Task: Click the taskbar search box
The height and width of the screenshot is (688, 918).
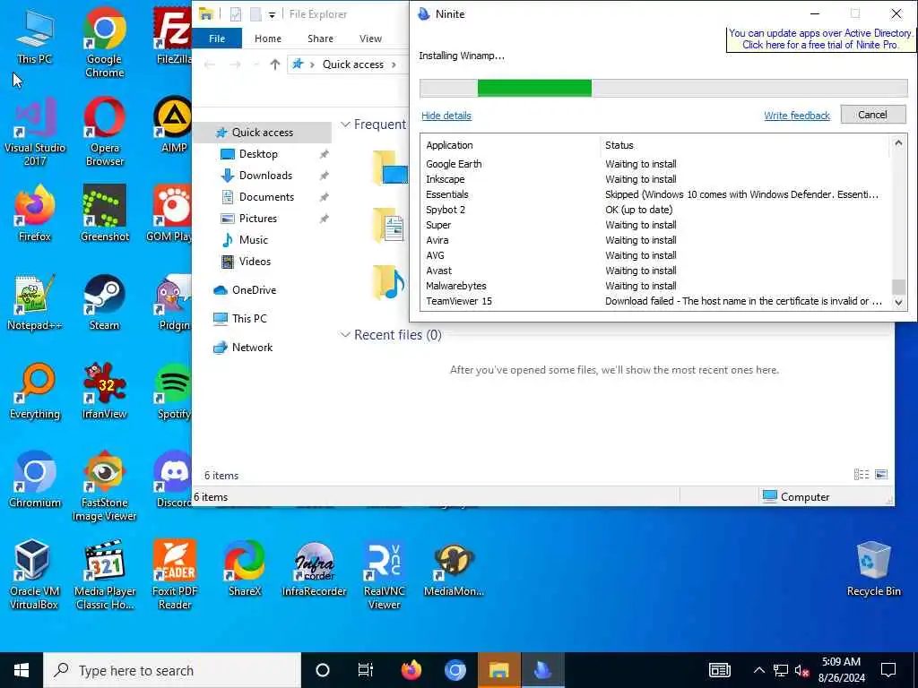Action: tap(172, 670)
